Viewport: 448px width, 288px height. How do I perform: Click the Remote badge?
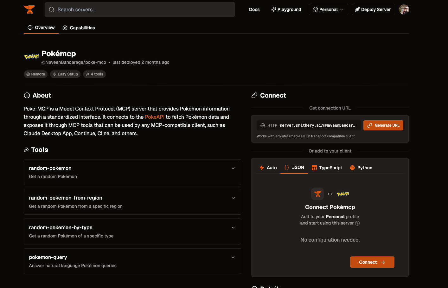(x=35, y=74)
